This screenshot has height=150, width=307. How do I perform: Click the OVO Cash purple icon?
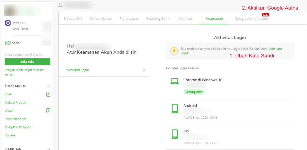(8, 23)
